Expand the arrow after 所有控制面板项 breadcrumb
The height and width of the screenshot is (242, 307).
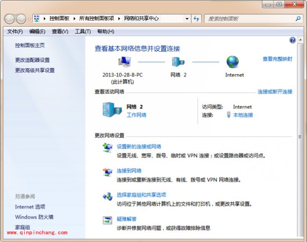[119, 18]
